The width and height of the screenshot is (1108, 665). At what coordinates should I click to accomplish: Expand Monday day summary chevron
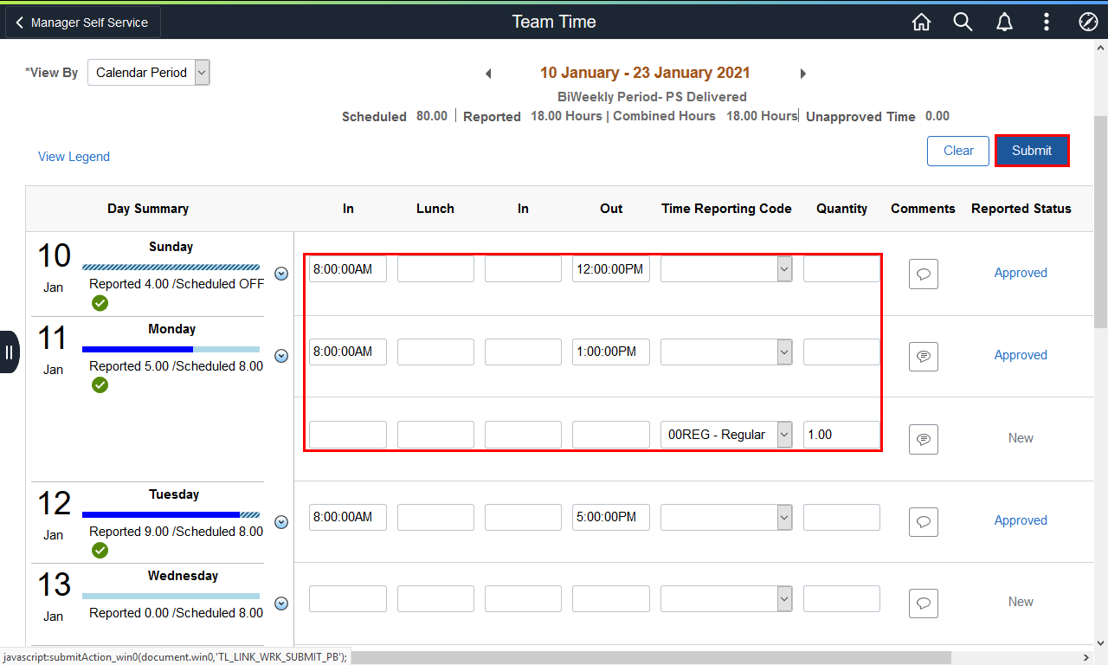(x=280, y=356)
